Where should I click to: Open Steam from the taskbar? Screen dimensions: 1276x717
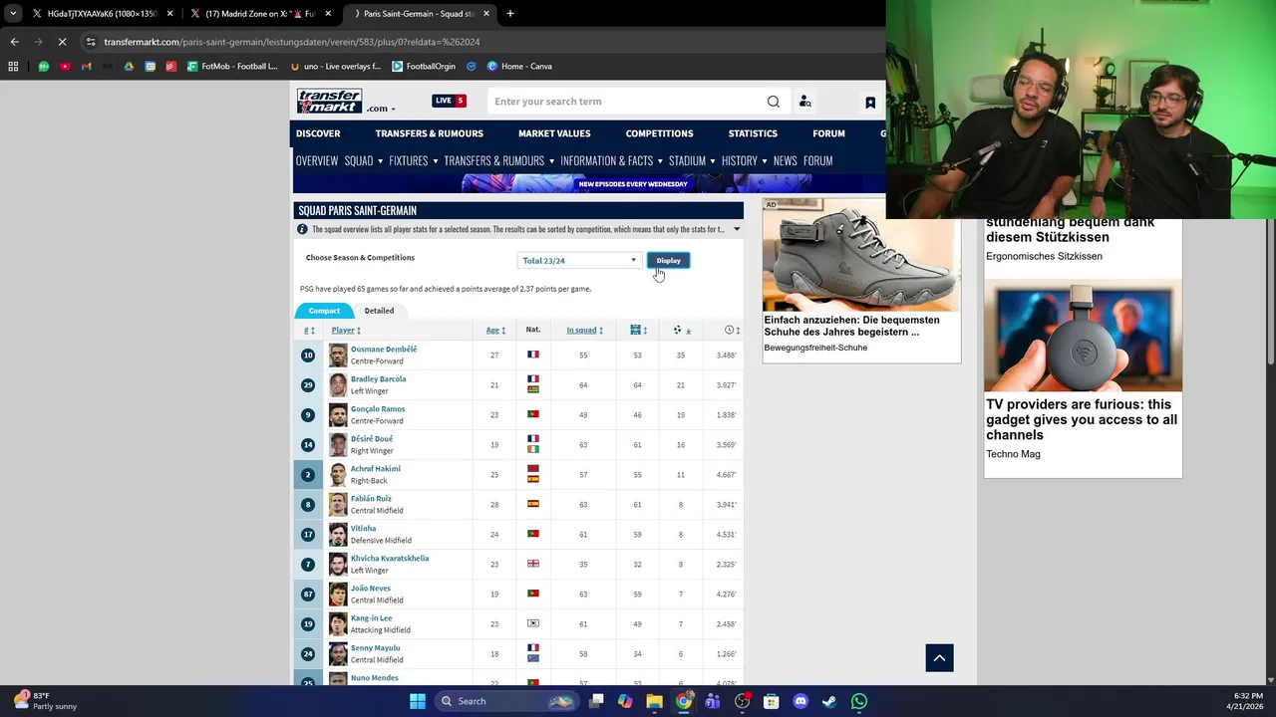pyautogui.click(x=829, y=701)
